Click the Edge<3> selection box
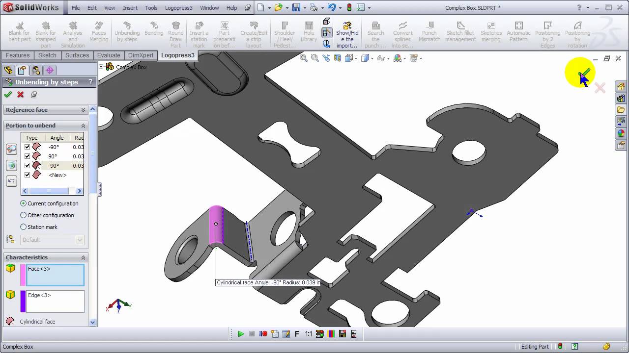Image resolution: width=629 pixels, height=353 pixels. point(56,301)
